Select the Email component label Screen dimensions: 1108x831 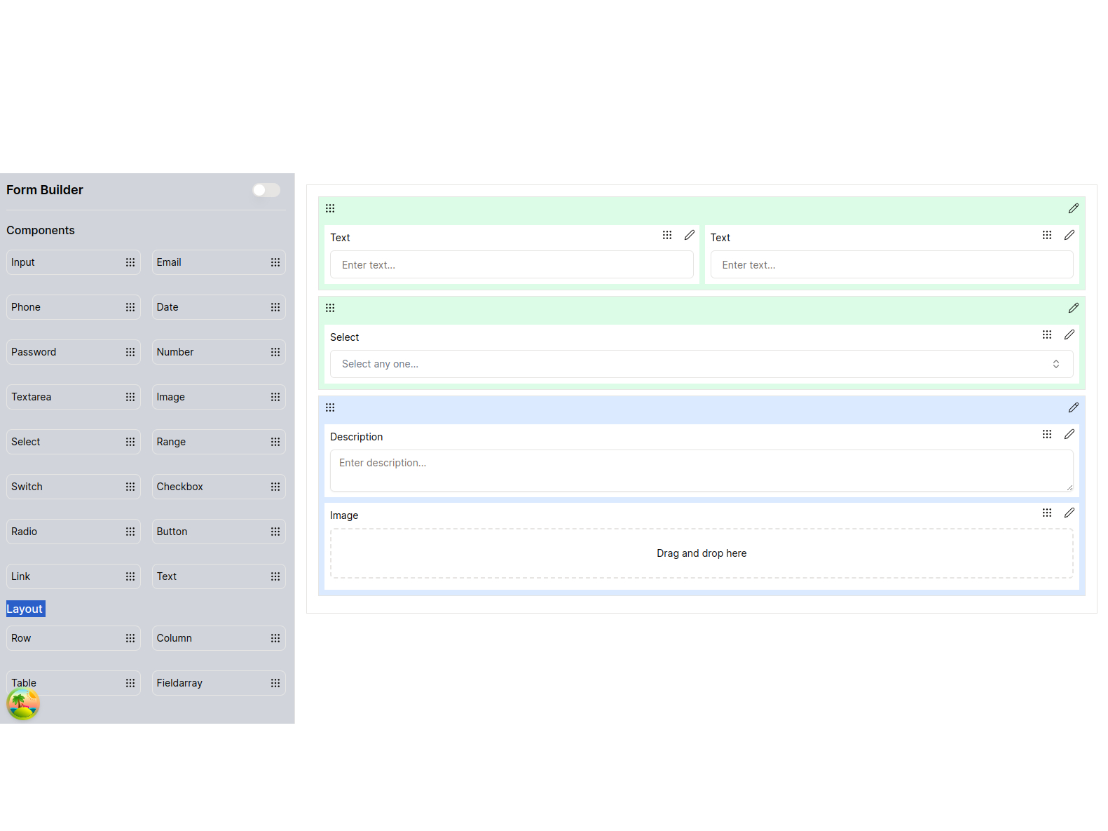click(169, 262)
